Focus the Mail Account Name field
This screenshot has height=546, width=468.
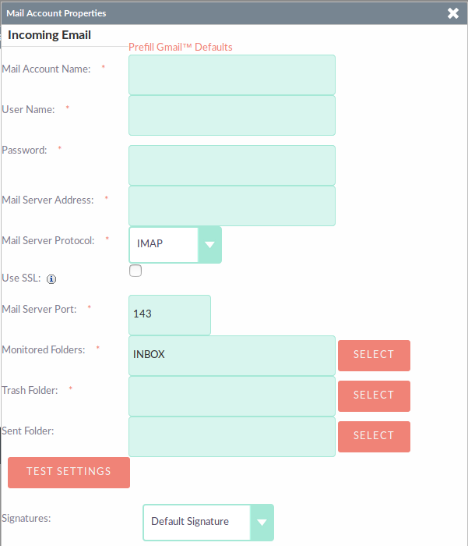point(232,75)
